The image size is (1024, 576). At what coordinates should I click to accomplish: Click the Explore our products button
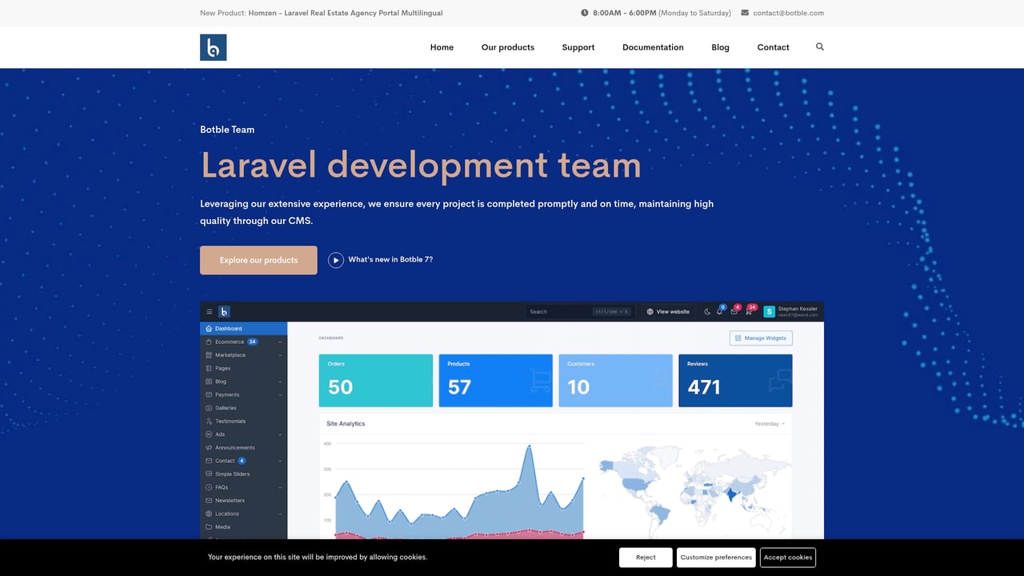click(x=258, y=259)
